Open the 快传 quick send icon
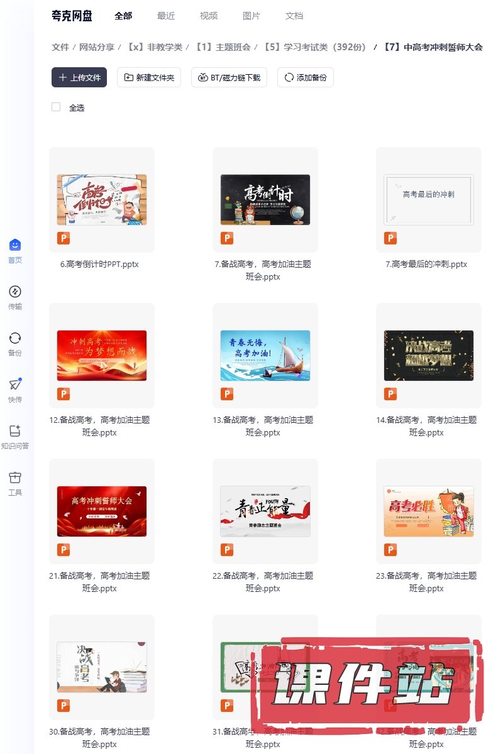This screenshot has width=503, height=754. (x=15, y=385)
